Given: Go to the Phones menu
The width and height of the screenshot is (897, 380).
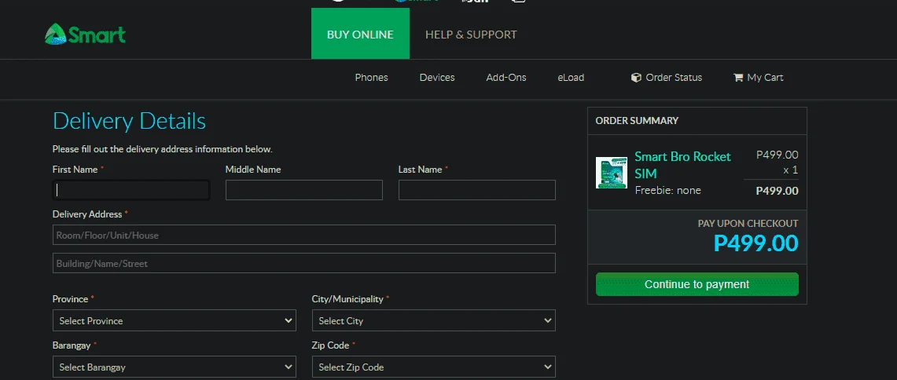Looking at the screenshot, I should (x=371, y=77).
